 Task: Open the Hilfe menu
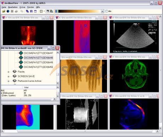(38, 7)
